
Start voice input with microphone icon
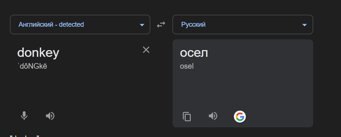point(24,116)
